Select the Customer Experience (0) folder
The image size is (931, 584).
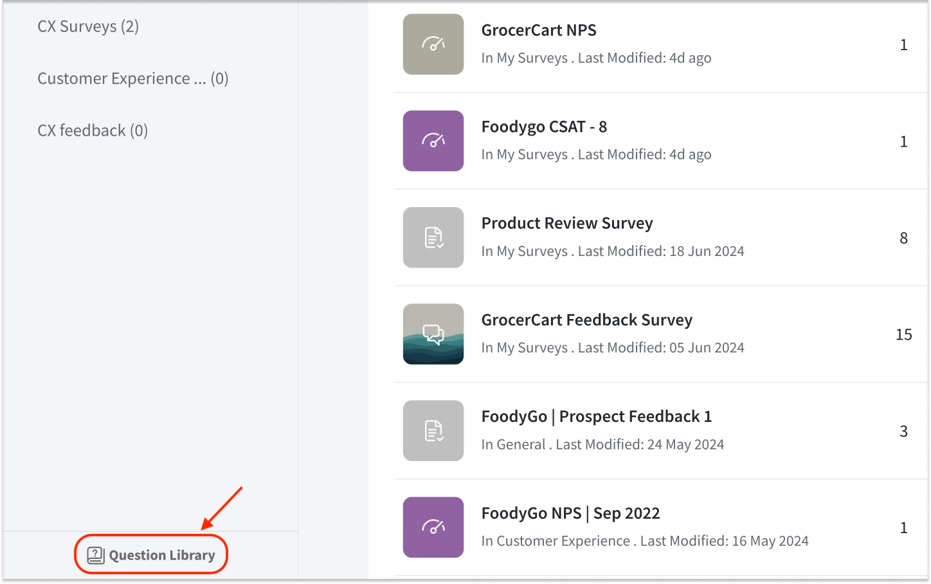pos(132,78)
